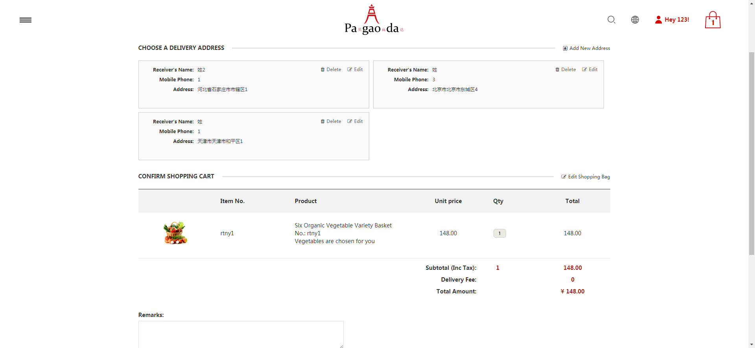Open the Hey 123! account menu
The width and height of the screenshot is (755, 348).
click(672, 20)
